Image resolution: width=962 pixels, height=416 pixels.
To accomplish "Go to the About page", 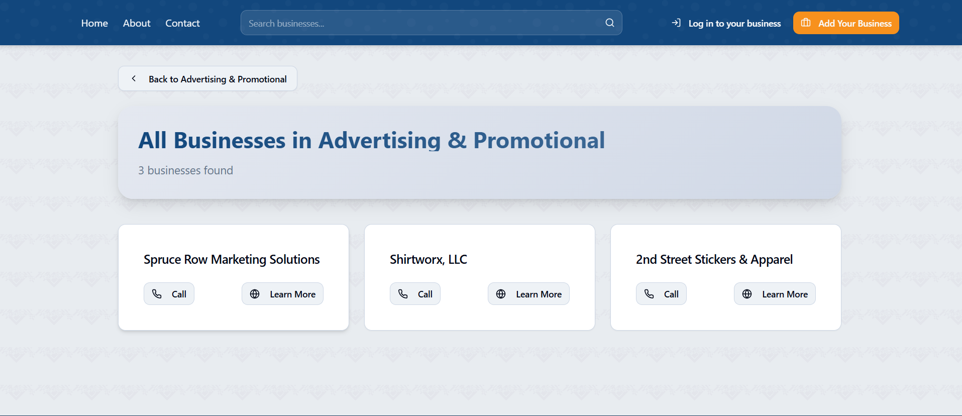I will (137, 23).
